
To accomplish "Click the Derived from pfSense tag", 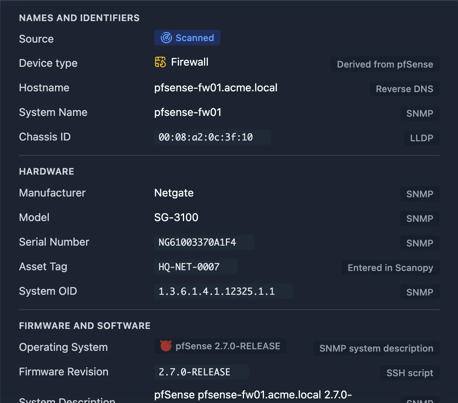I will pyautogui.click(x=385, y=64).
